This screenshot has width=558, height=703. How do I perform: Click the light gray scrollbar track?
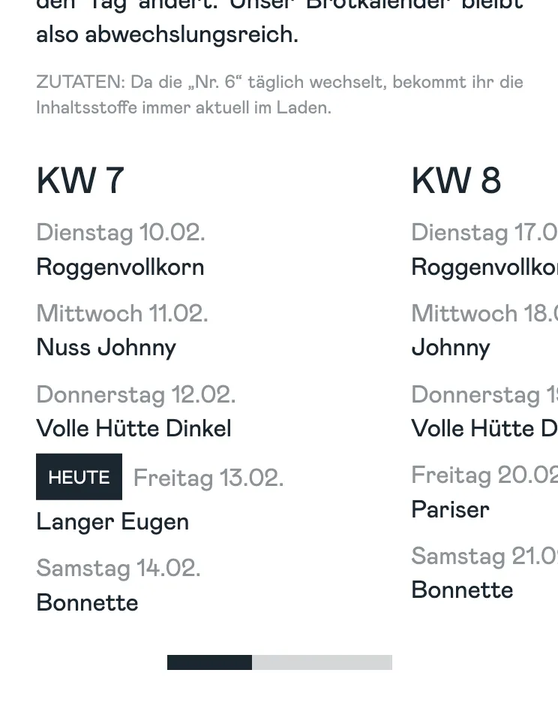pos(322,662)
